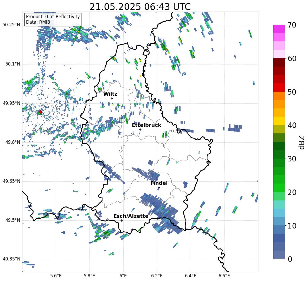Click the title '21.05.2025 06:43 UTC'
This screenshot has height=281, width=308.
(x=140, y=7)
